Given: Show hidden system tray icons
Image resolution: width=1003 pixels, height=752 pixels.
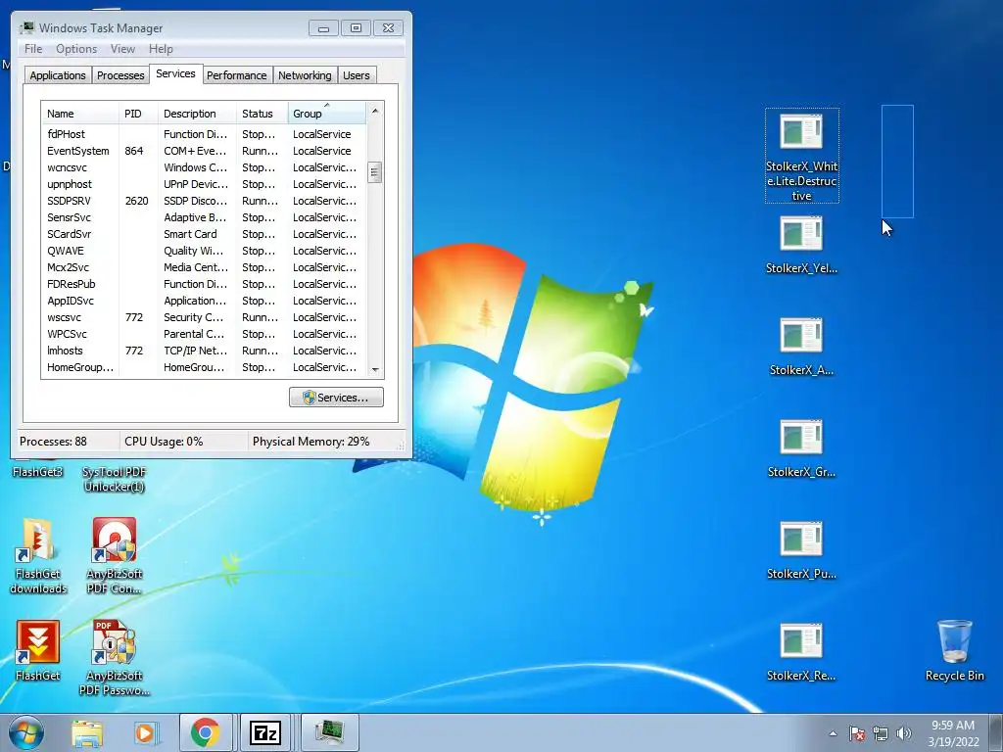Looking at the screenshot, I should tap(833, 733).
